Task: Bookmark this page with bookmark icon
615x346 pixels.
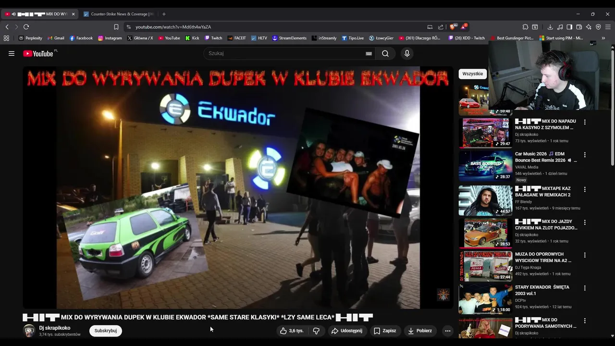Action: coord(116,27)
